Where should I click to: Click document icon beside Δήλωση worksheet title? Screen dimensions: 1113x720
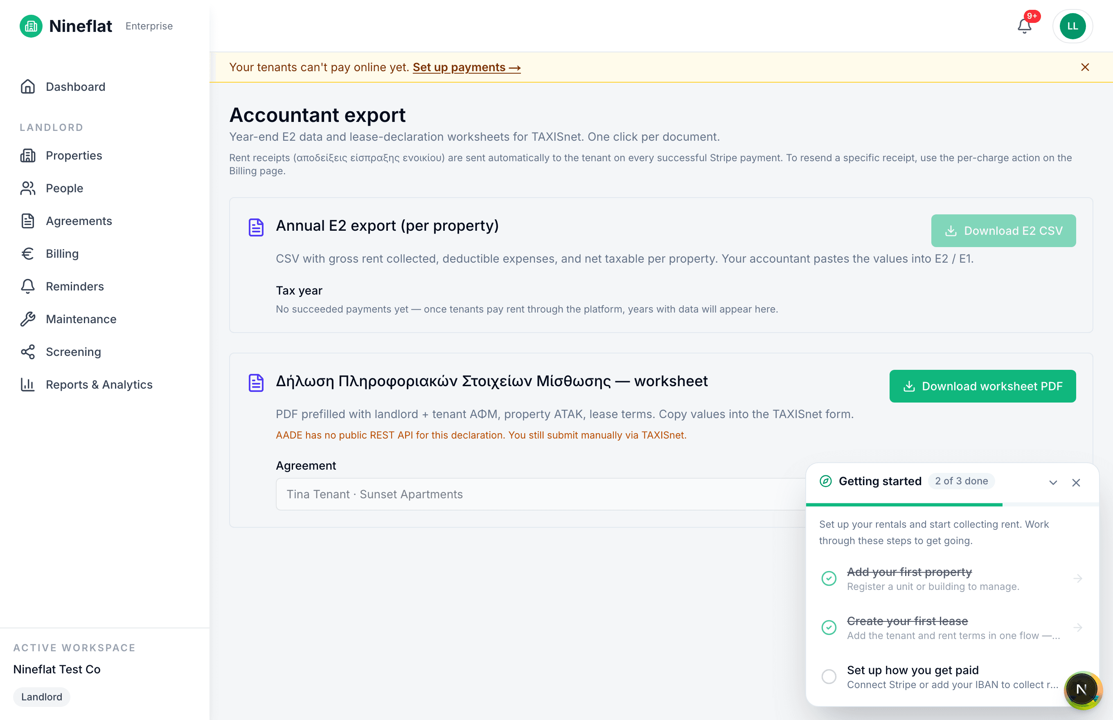256,383
